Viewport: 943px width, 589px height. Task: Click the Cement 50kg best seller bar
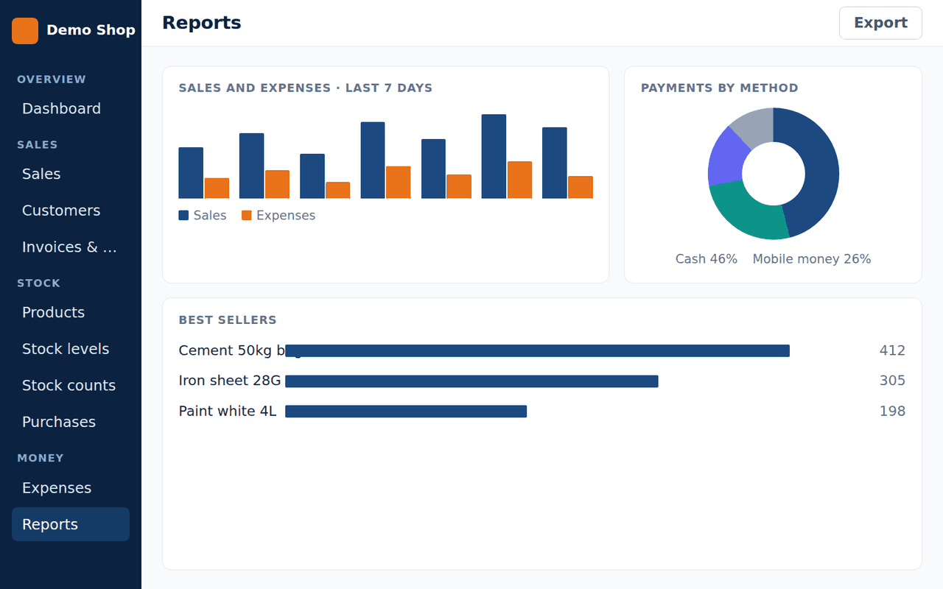[537, 350]
